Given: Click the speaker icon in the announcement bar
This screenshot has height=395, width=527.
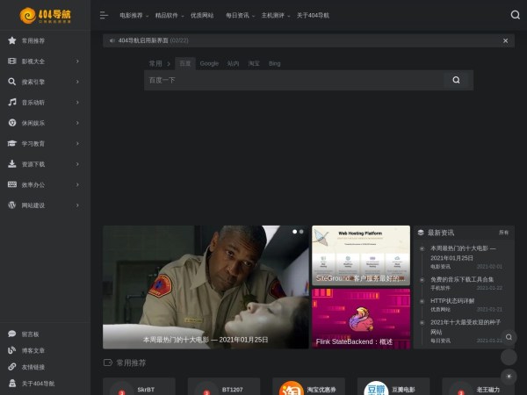Looking at the screenshot, I should pyautogui.click(x=112, y=40).
